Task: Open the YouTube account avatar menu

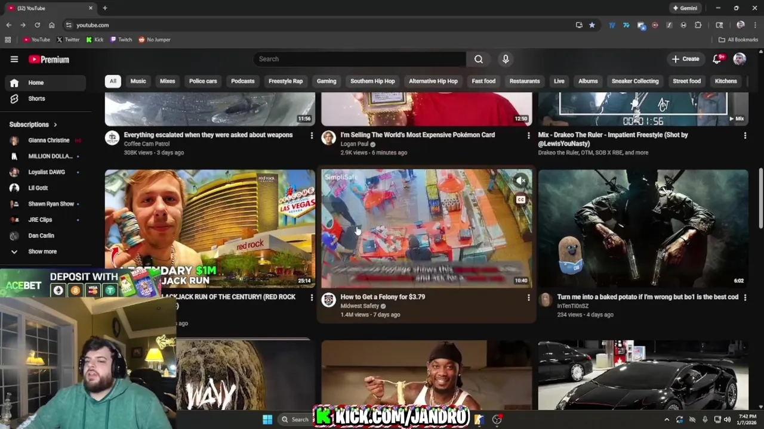Action: [740, 58]
